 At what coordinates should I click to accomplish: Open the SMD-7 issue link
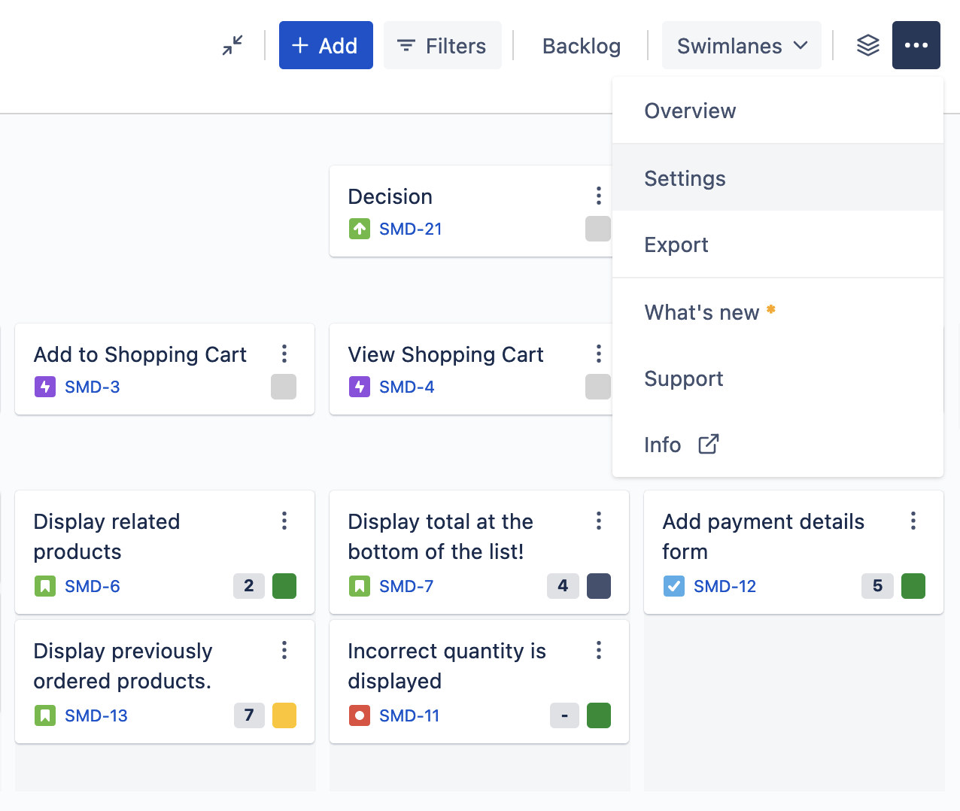pyautogui.click(x=406, y=586)
